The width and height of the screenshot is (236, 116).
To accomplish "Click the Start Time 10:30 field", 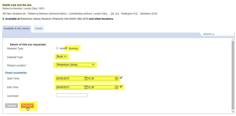I will click(101, 78).
